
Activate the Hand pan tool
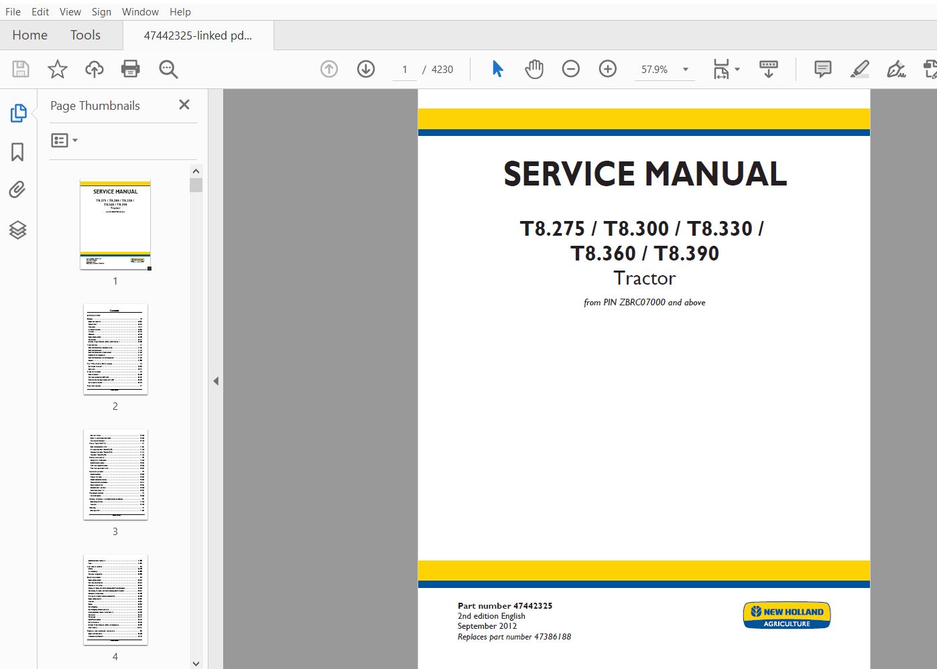(x=534, y=69)
